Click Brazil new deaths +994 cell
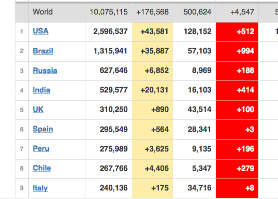The width and height of the screenshot is (278, 199). tap(237, 51)
